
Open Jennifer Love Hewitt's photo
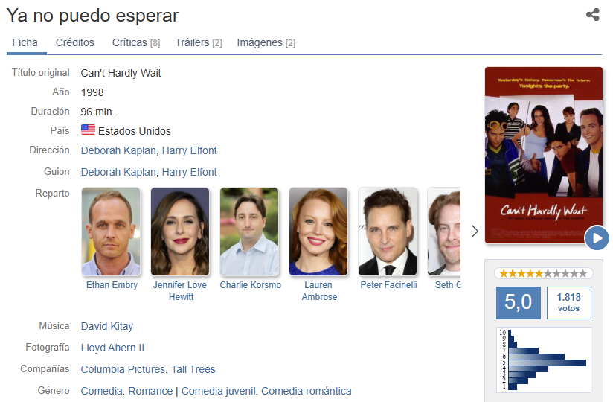pyautogui.click(x=180, y=232)
